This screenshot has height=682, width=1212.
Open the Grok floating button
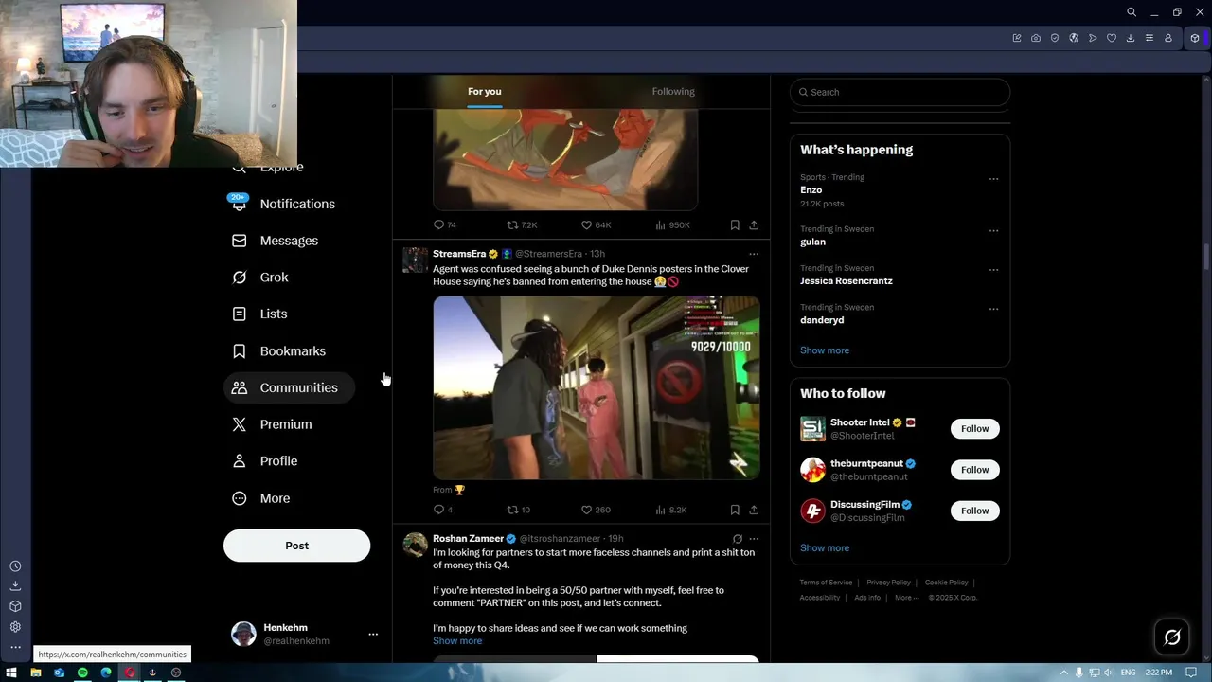[1172, 637]
